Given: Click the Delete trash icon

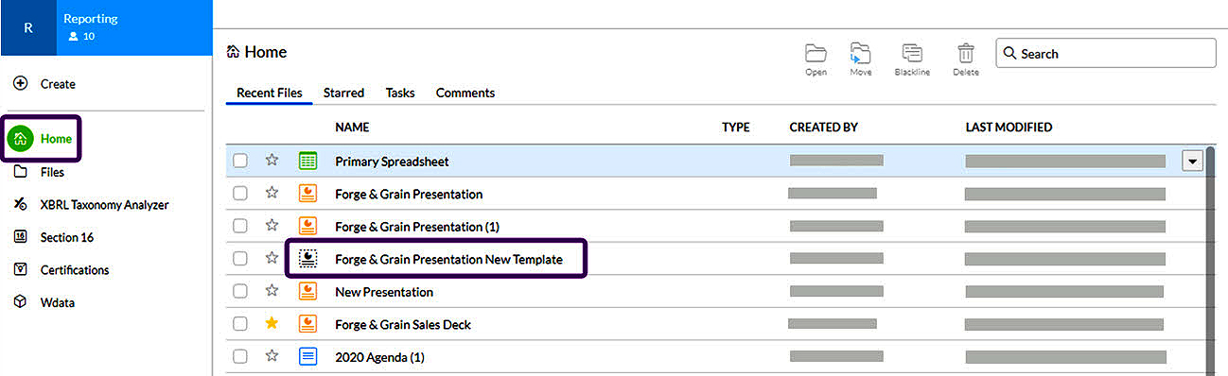Looking at the screenshot, I should point(966,53).
